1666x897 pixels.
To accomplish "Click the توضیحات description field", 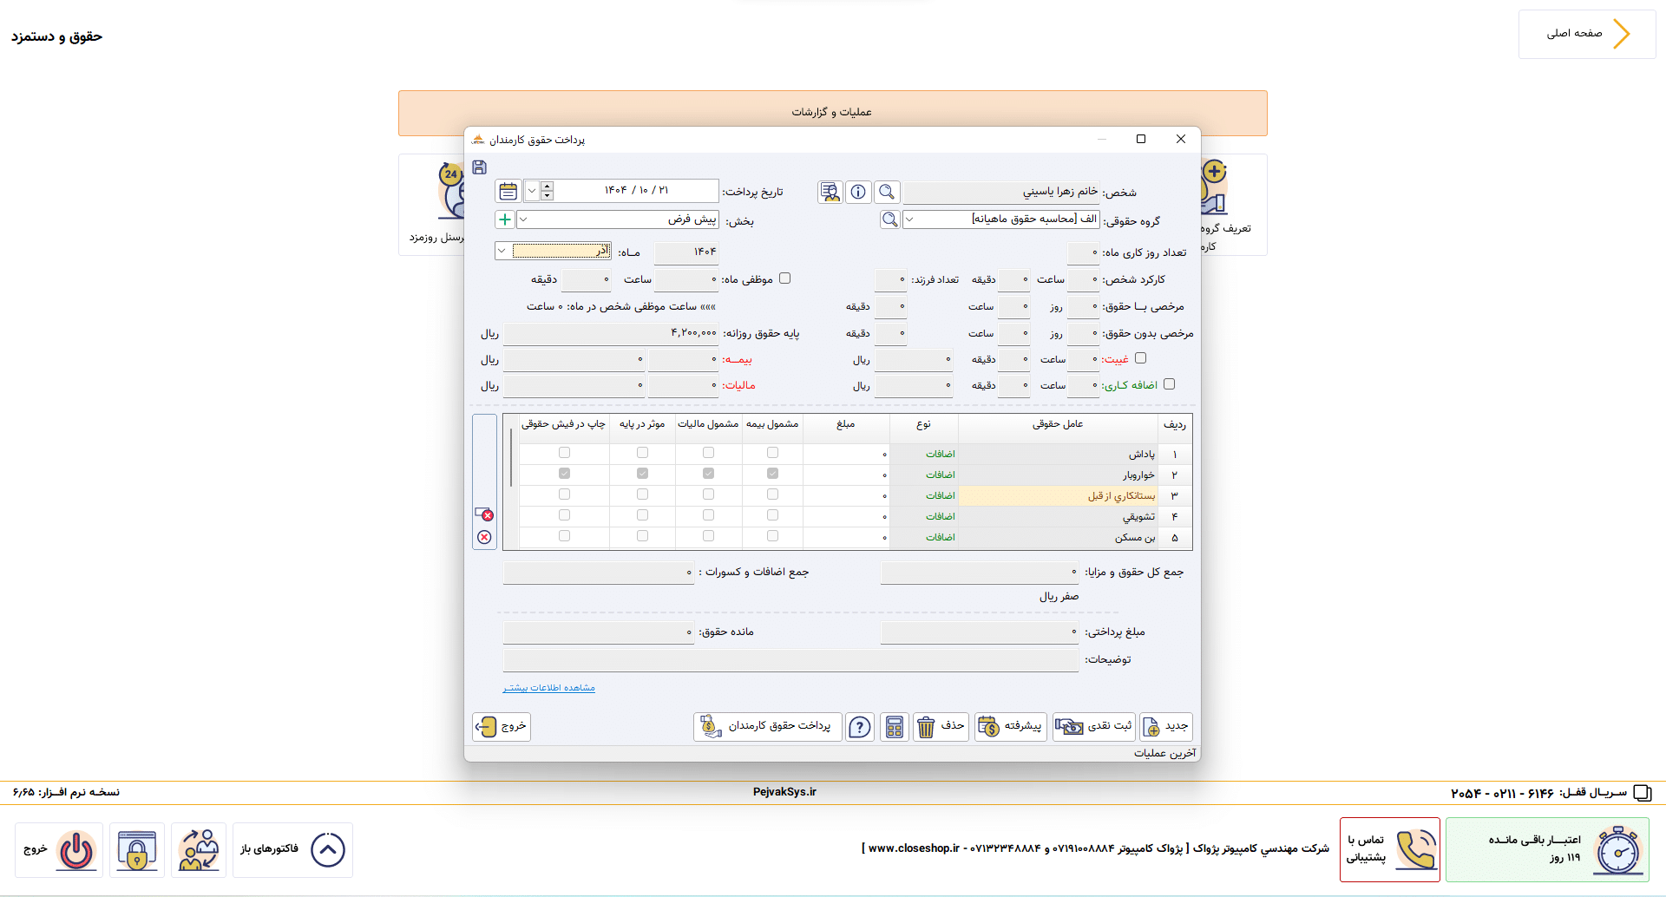I will pyautogui.click(x=790, y=660).
